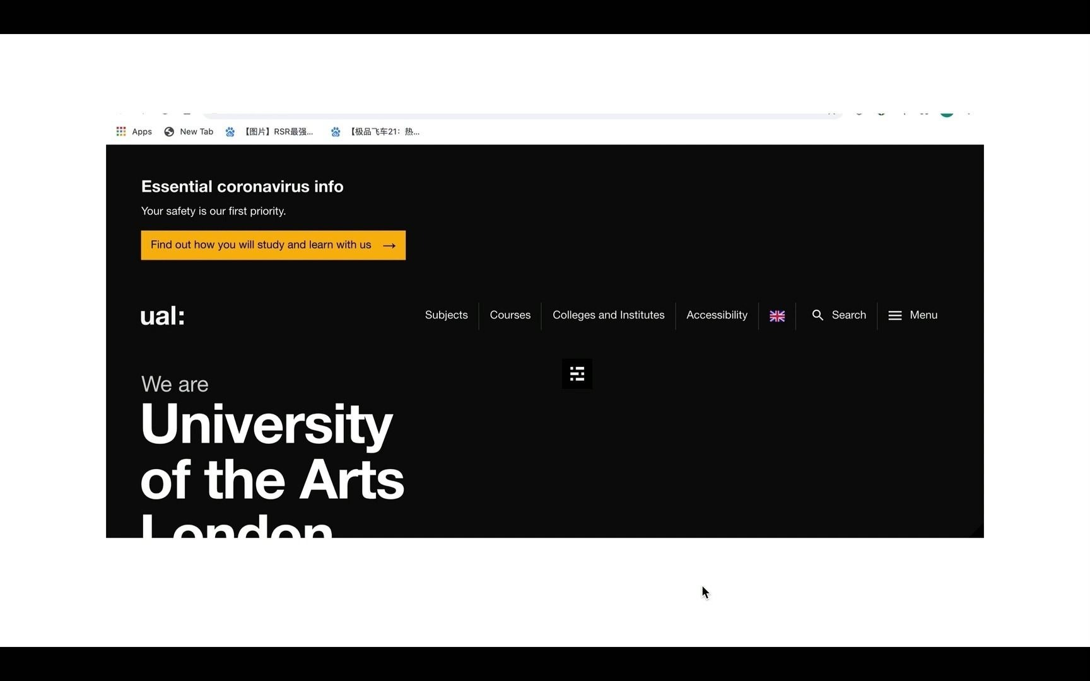Open the Subjects navigation item
This screenshot has height=681, width=1090.
coord(447,315)
